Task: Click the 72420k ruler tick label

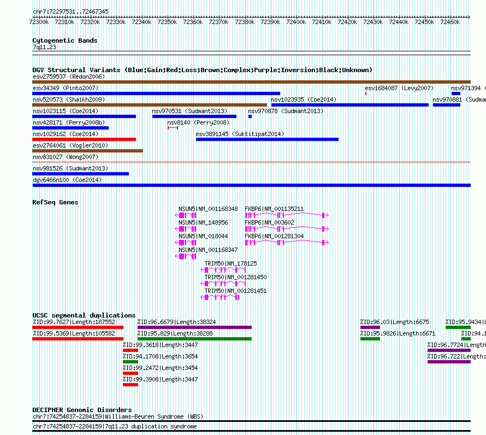Action: [347, 22]
